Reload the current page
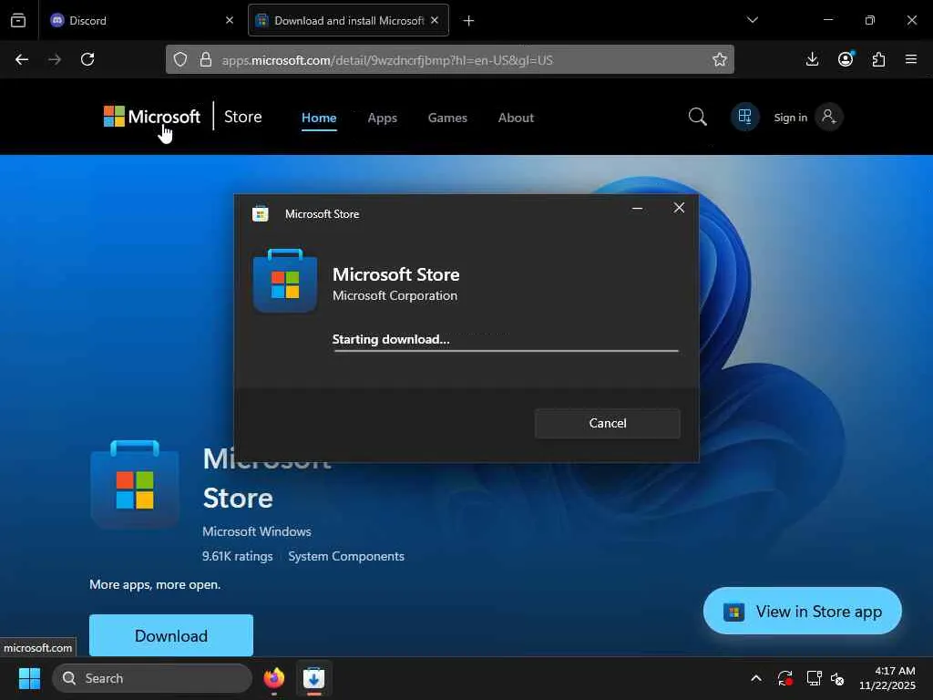 [x=87, y=59]
